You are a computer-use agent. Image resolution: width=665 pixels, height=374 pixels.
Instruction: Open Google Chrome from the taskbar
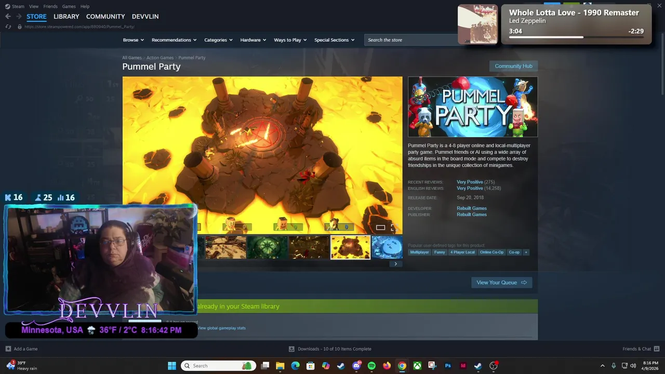[x=402, y=366]
